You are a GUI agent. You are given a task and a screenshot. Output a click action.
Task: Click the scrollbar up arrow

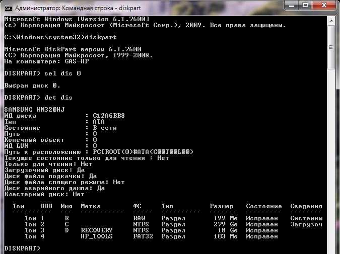(331, 20)
